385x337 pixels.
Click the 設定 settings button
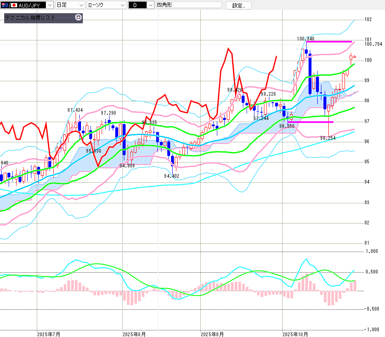pos(238,5)
